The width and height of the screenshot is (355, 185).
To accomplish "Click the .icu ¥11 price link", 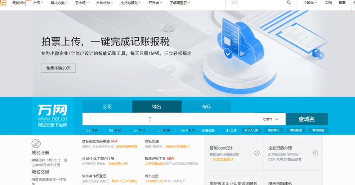I will tap(139, 130).
